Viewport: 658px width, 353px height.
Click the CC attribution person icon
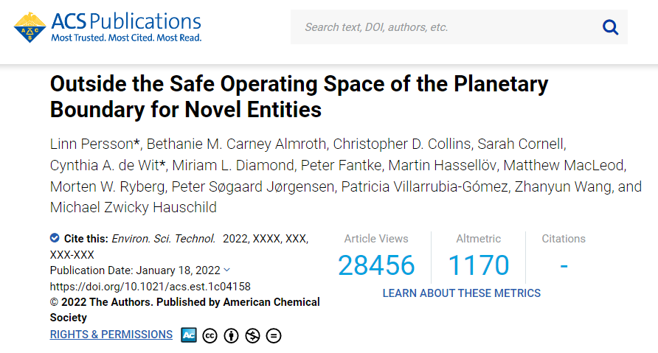point(231,336)
